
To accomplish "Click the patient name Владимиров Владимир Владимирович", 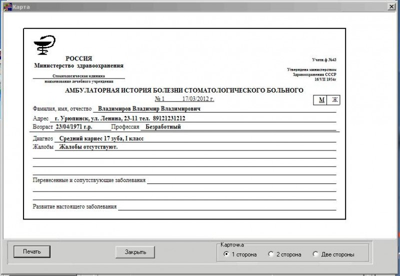I will pyautogui.click(x=149, y=108).
